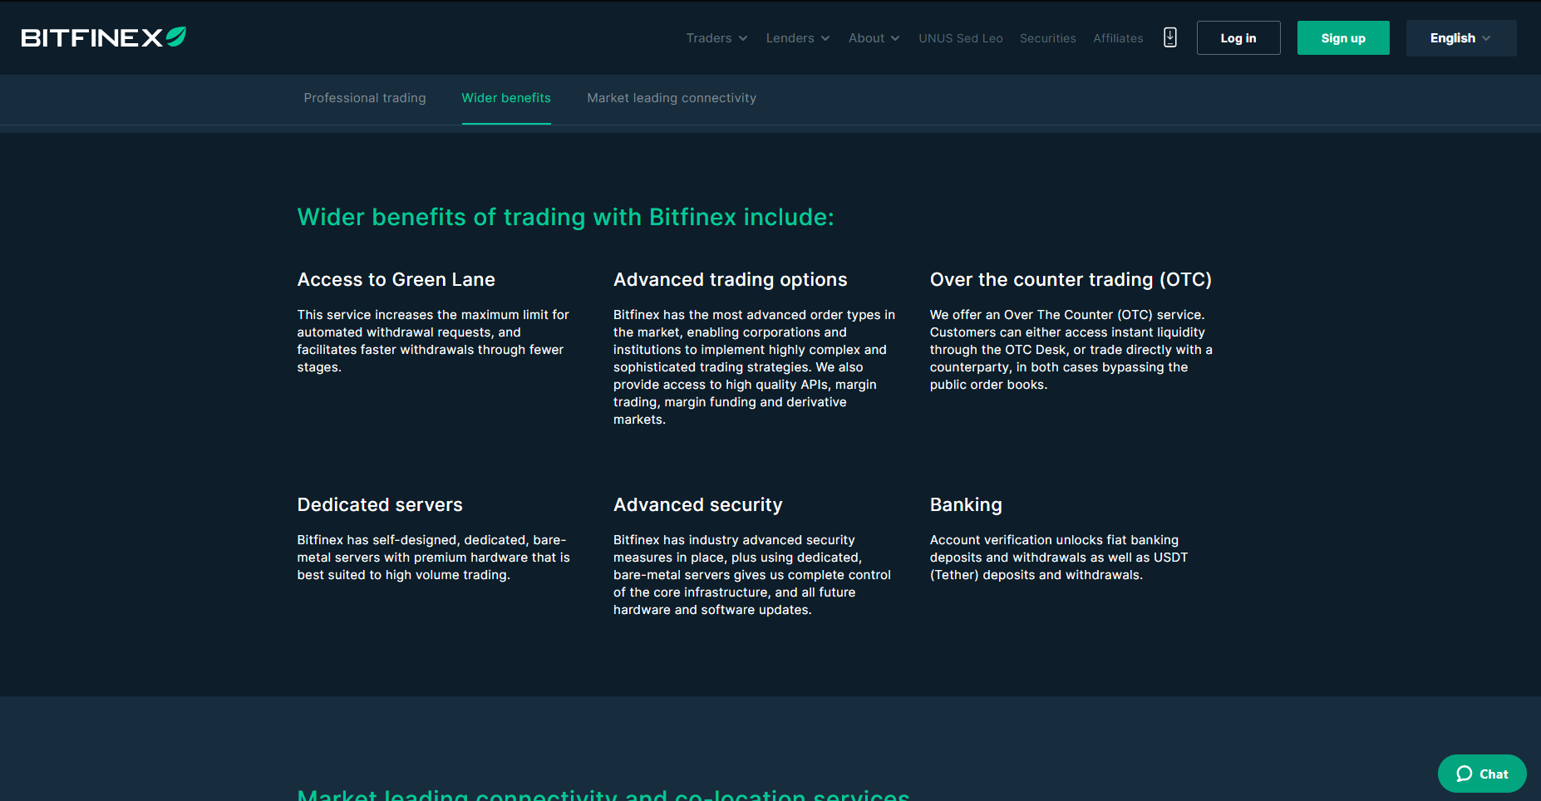This screenshot has height=801, width=1541.
Task: Expand the About dropdown menu
Action: point(874,38)
